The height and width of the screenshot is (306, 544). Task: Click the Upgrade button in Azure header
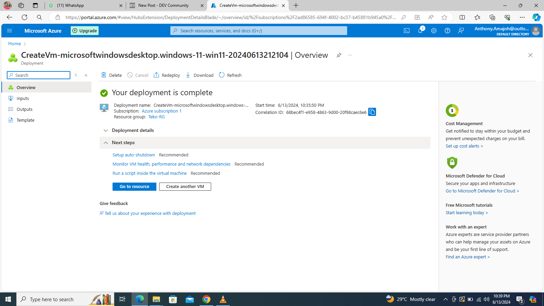pos(85,31)
